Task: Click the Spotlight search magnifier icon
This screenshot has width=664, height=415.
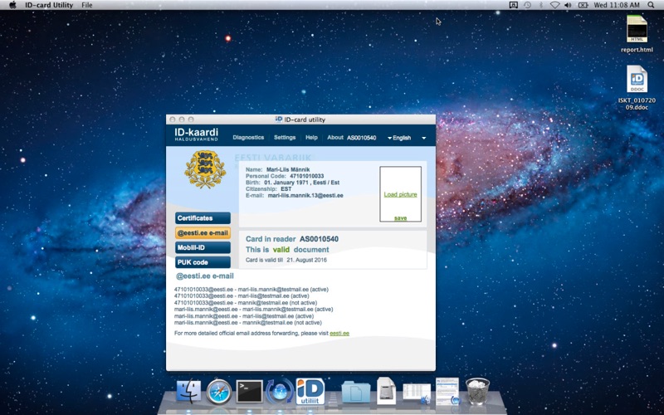Action: (652, 5)
